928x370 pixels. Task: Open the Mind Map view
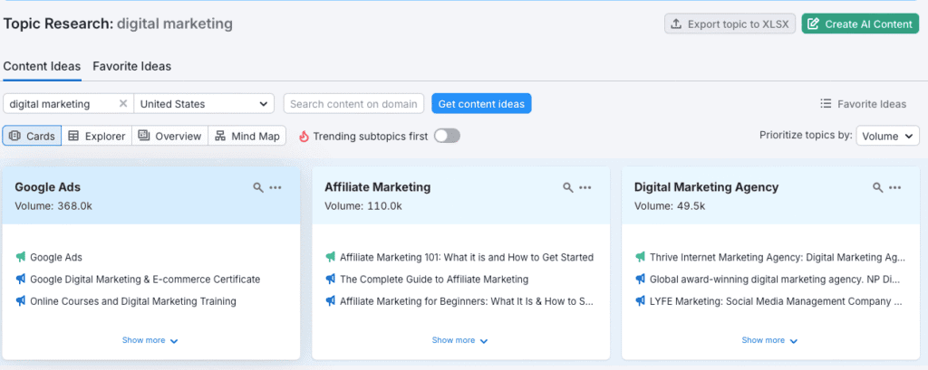(x=247, y=136)
